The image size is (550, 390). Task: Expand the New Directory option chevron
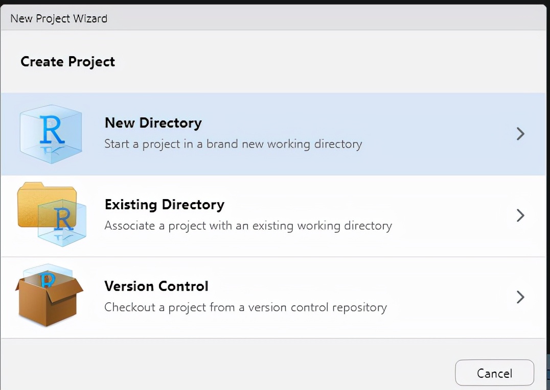tap(520, 134)
